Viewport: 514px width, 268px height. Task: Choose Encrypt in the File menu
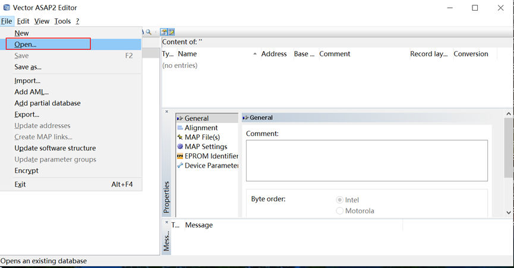tap(71, 171)
